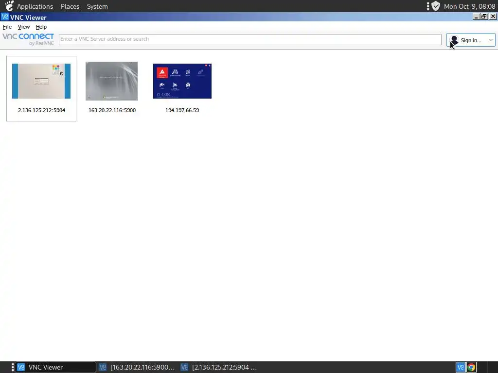Focus the VNC Server address search field
Viewport: 498px width, 373px height.
[250, 39]
